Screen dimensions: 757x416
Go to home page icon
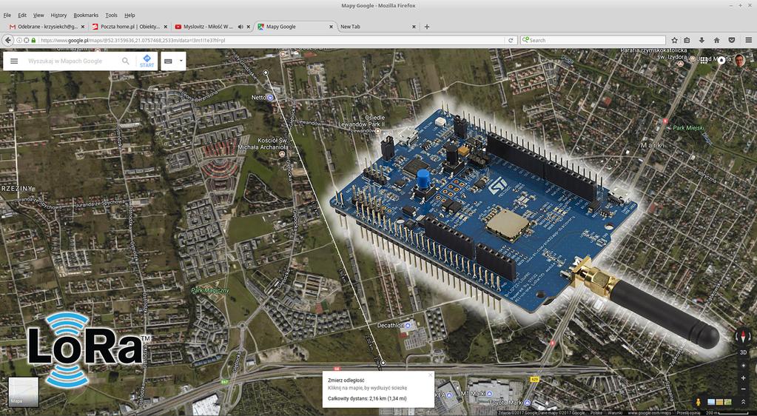(717, 41)
